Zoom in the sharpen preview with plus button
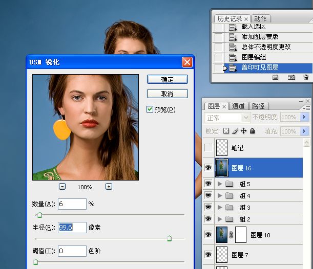313x269 pixels. pos(109,187)
